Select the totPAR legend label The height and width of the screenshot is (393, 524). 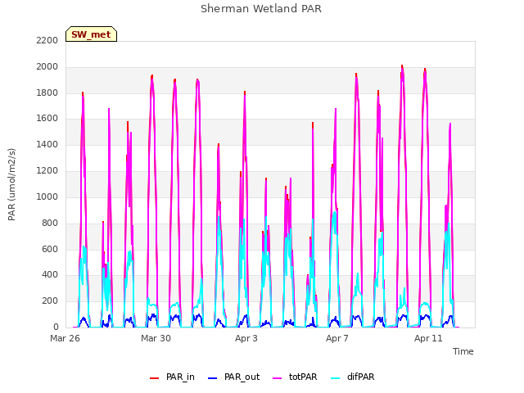[303, 377]
